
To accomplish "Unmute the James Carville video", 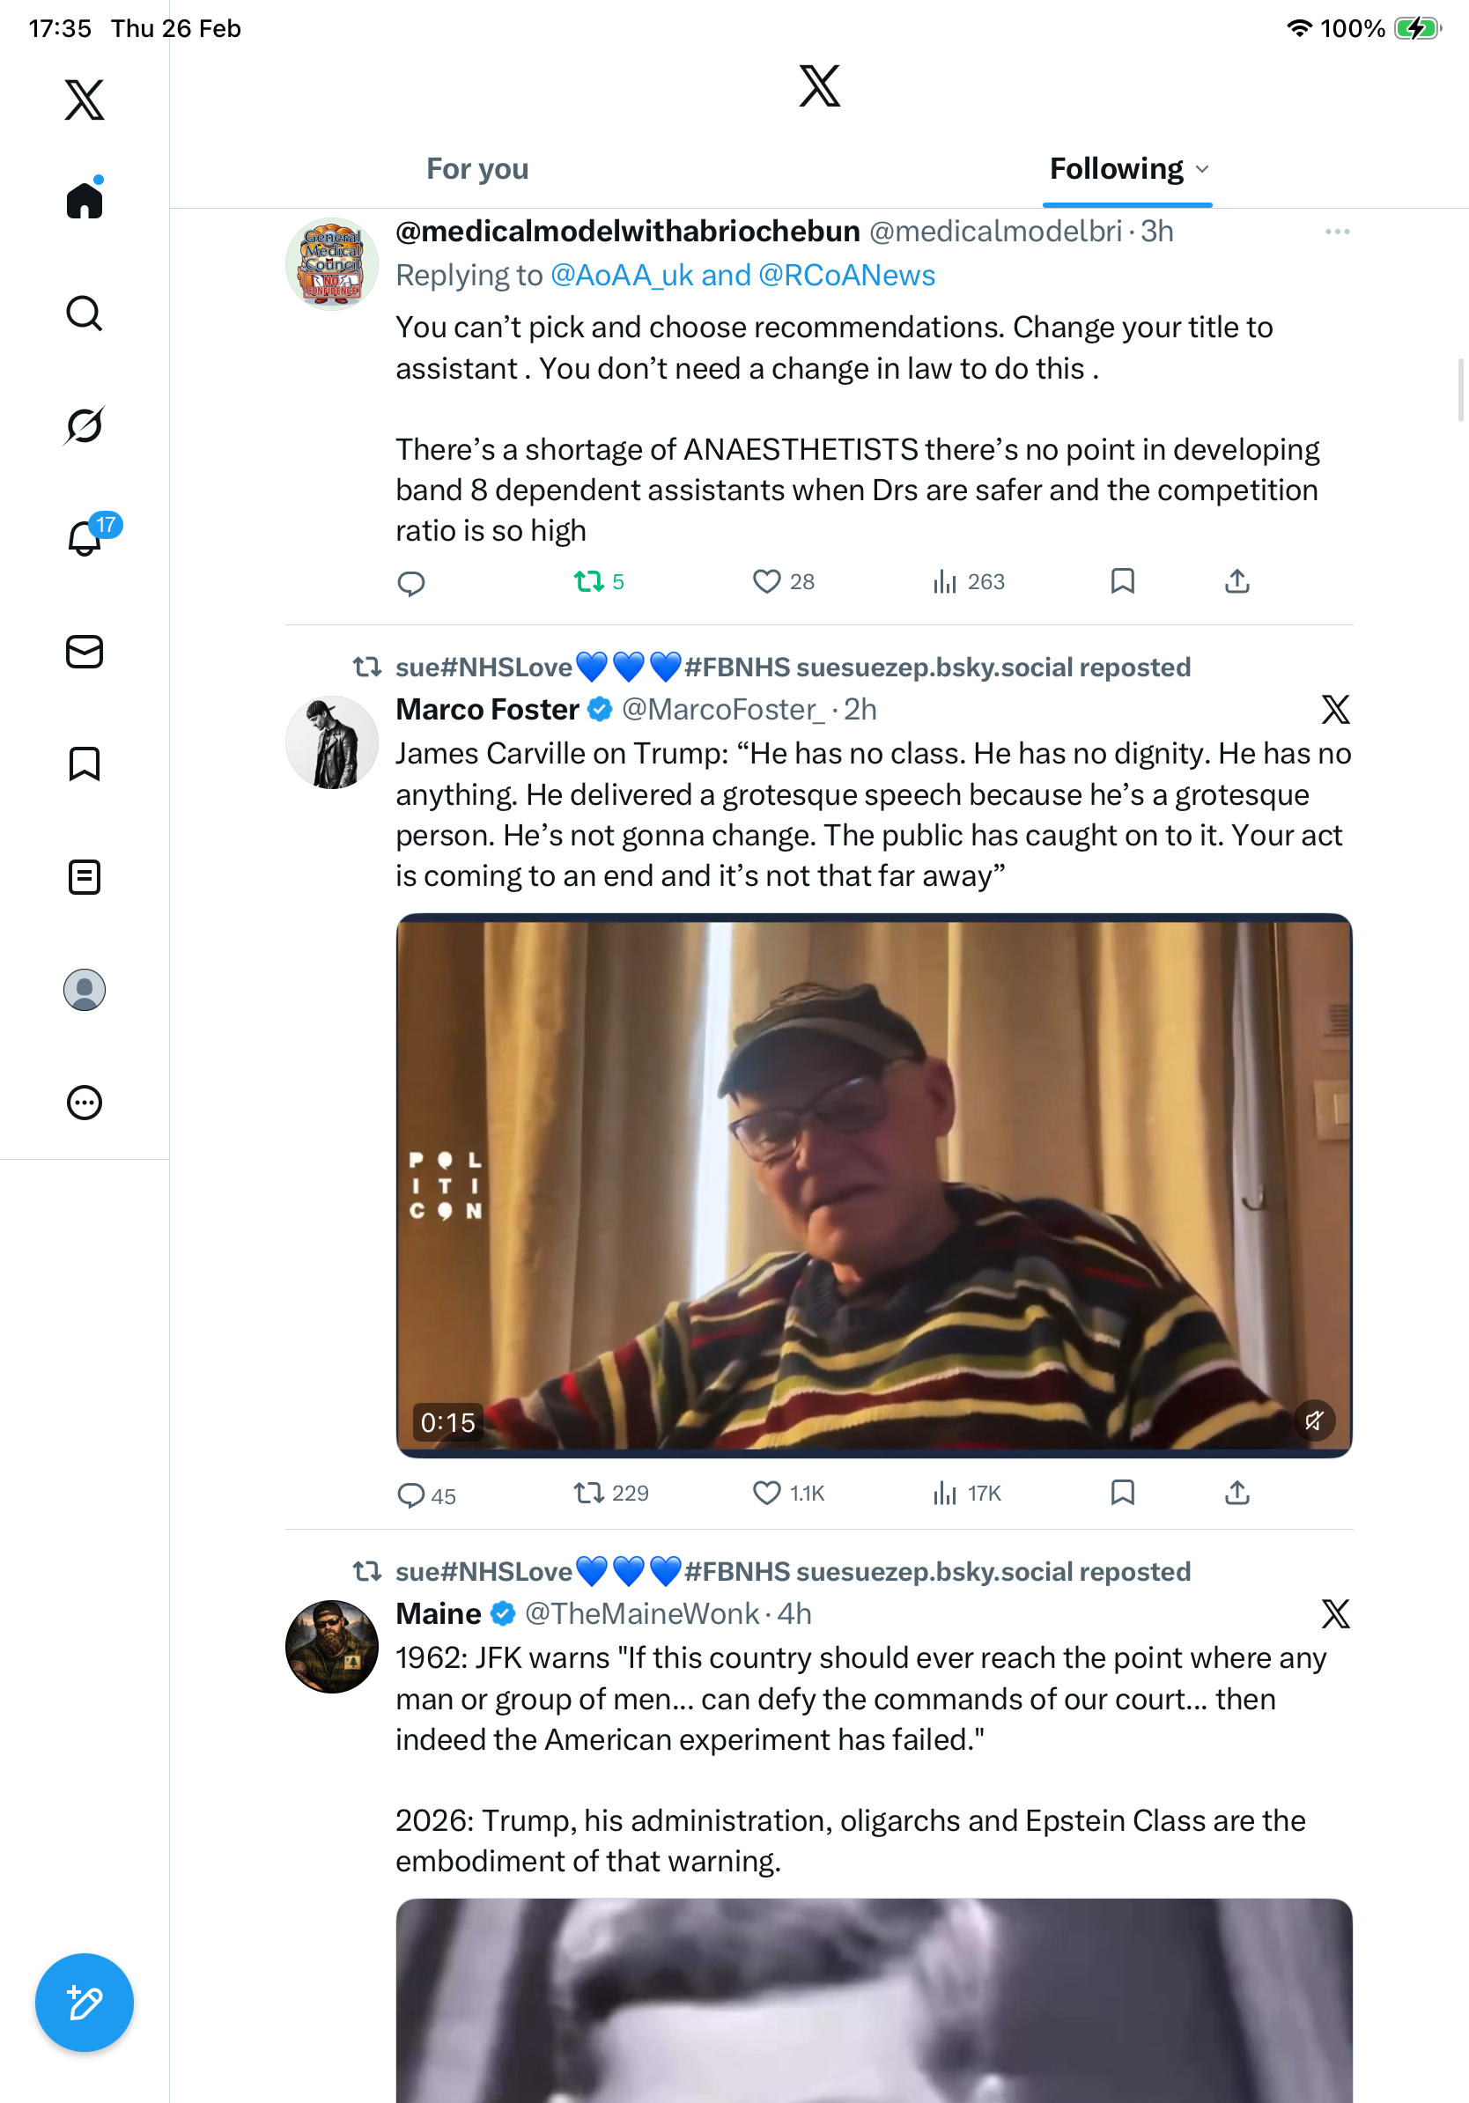I will coord(1313,1420).
